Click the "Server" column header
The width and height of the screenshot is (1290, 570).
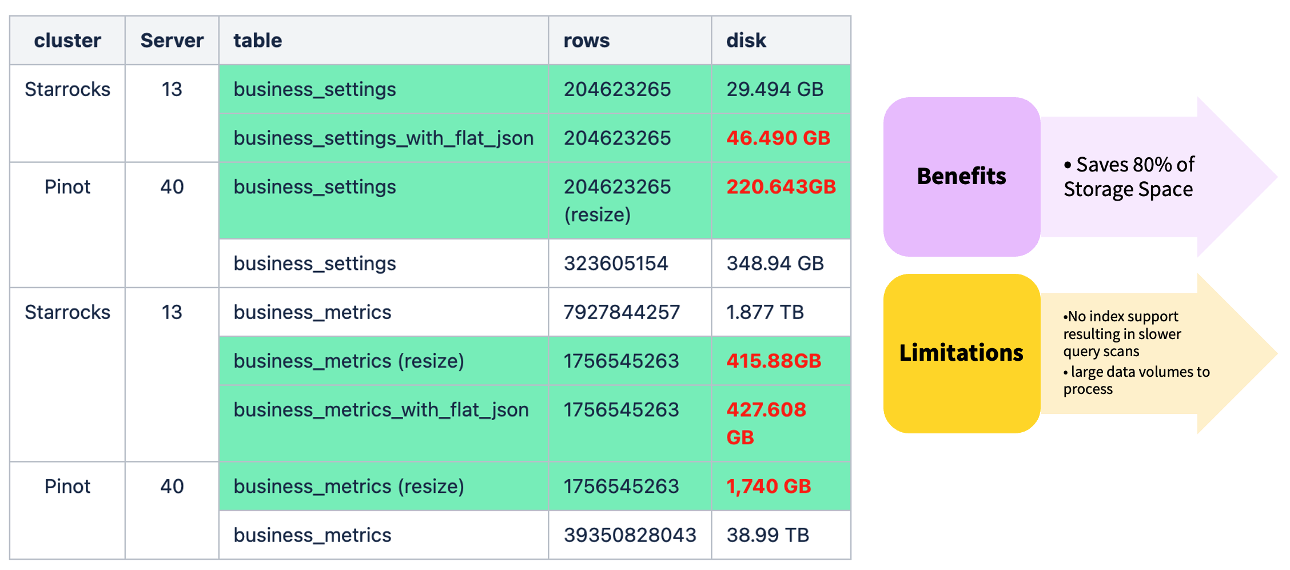[172, 41]
